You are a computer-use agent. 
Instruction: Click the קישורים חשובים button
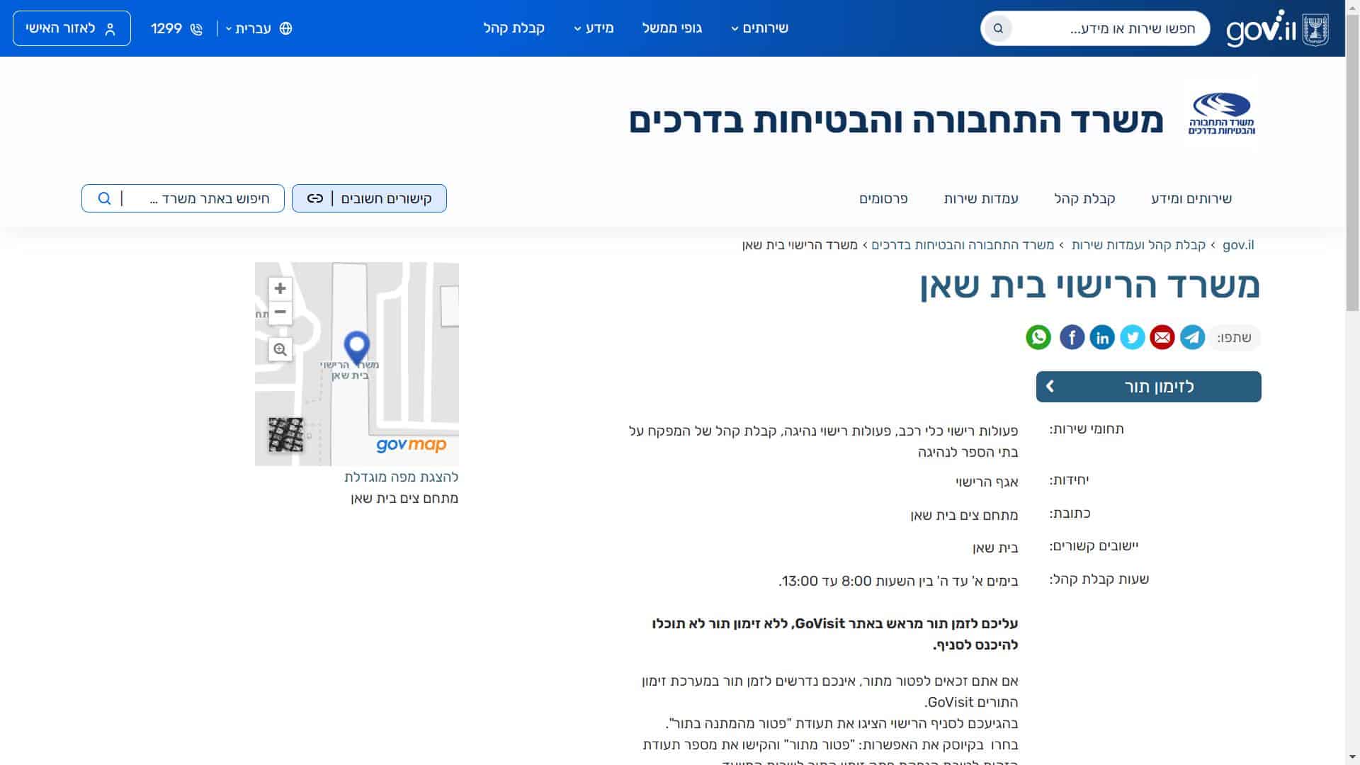pyautogui.click(x=369, y=198)
